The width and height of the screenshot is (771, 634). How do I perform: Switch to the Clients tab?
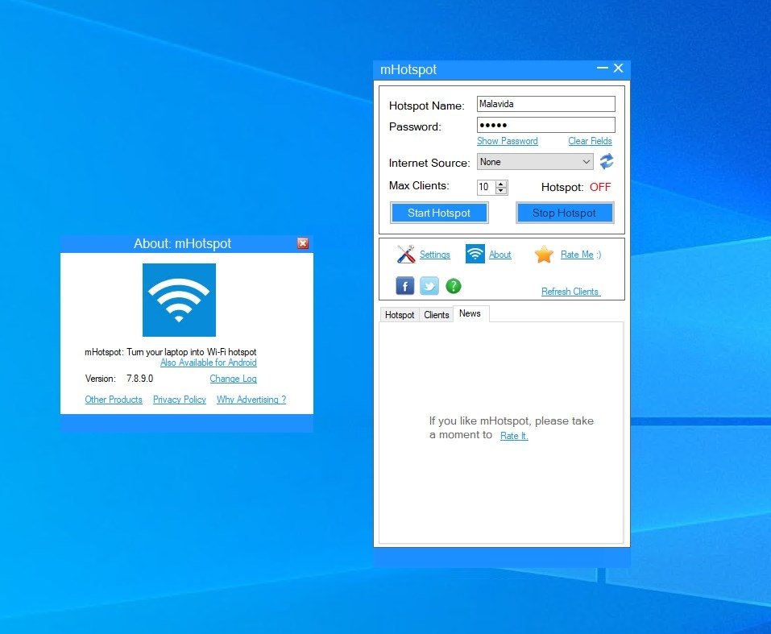(437, 315)
